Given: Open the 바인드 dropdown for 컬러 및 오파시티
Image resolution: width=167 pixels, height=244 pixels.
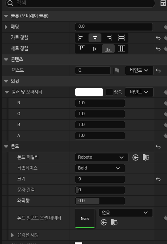Looking at the screenshot, I should [139, 92].
